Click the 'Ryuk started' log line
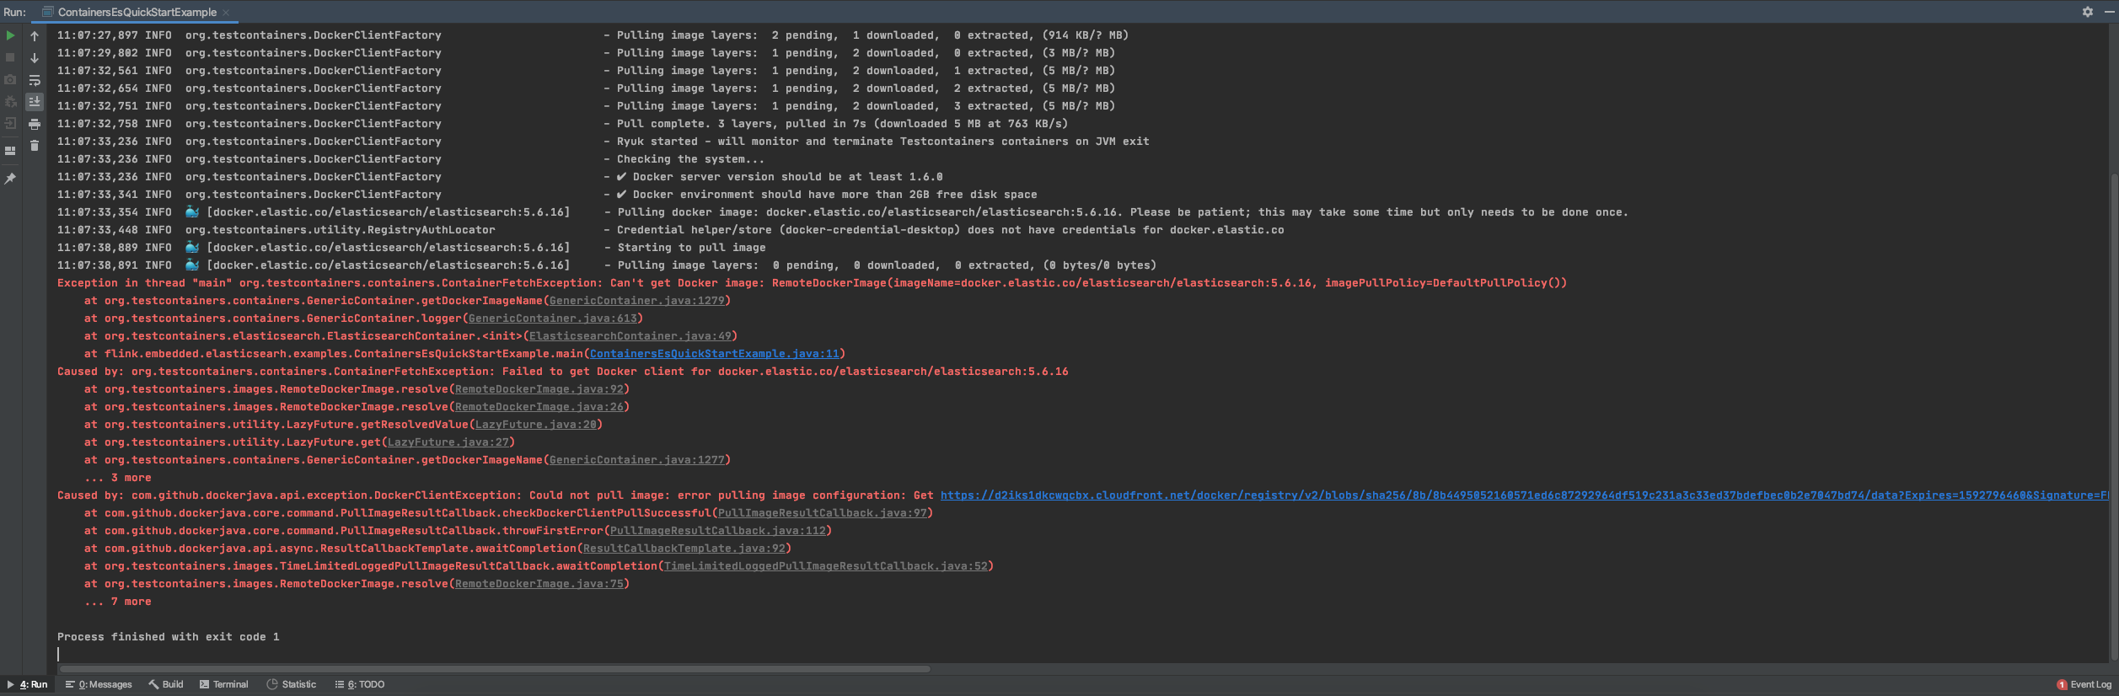The height and width of the screenshot is (696, 2119). coord(604,142)
